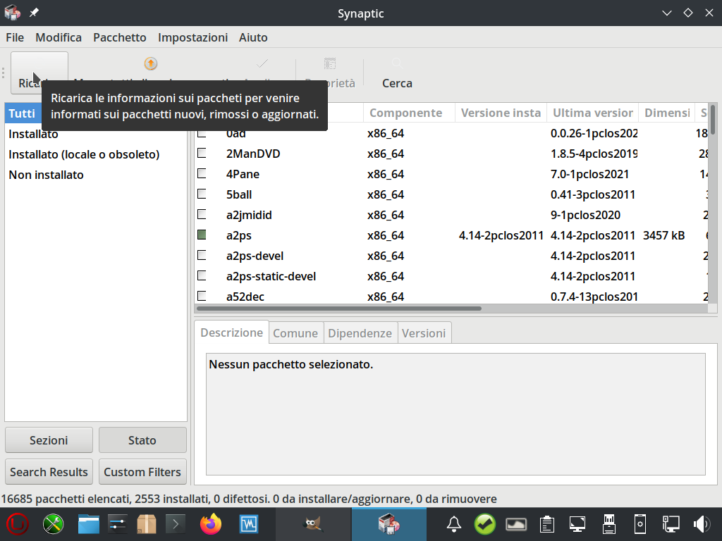Click the Ricarica reload toolbar button
The width and height of the screenshot is (722, 541).
coord(39,73)
